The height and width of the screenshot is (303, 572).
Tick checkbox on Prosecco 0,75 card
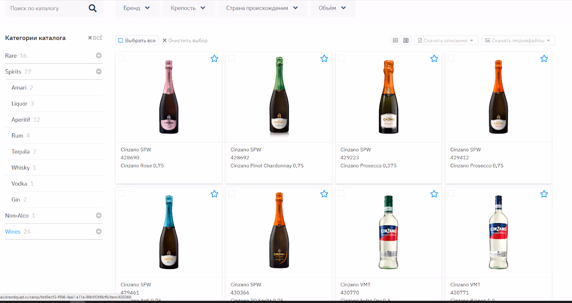[452, 58]
